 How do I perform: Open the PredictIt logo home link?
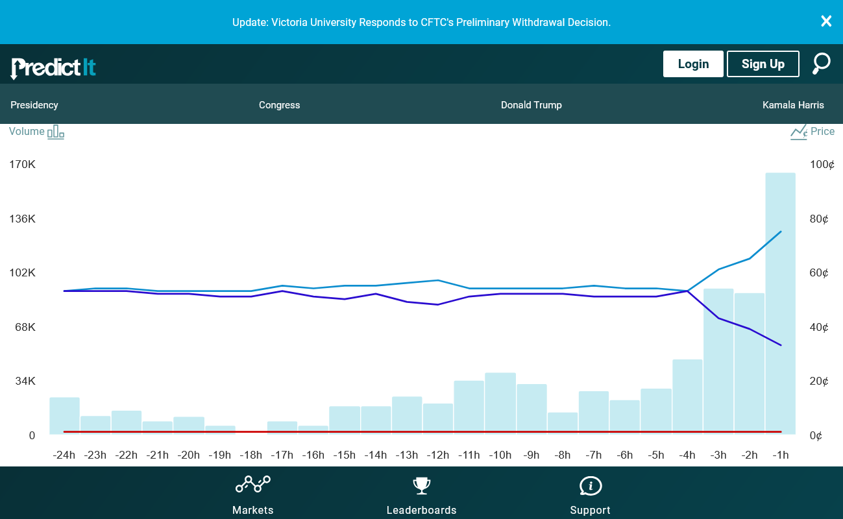[x=53, y=67]
